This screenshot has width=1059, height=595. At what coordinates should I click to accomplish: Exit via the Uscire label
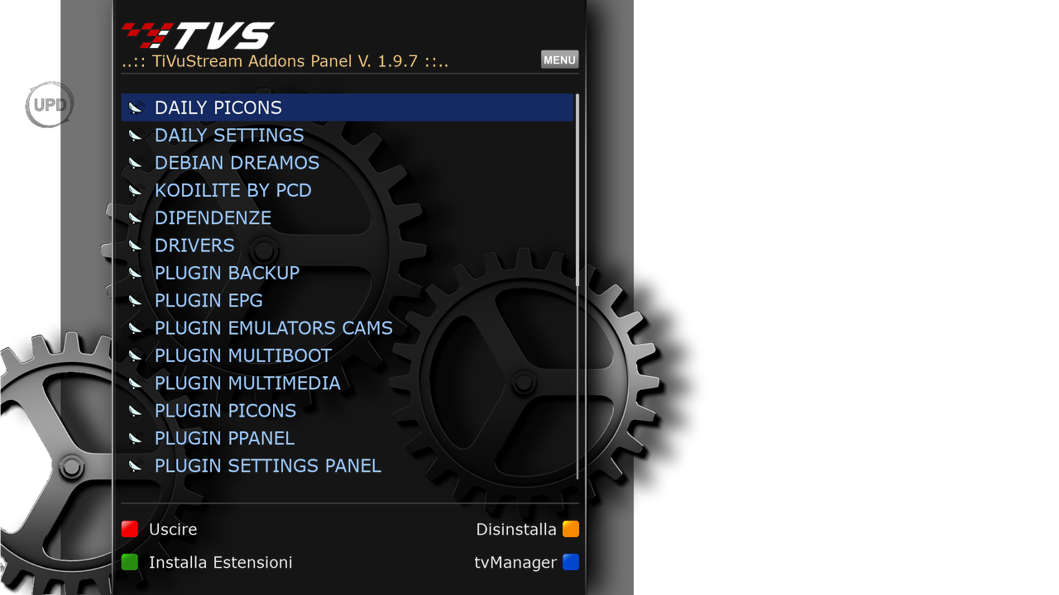coord(173,530)
